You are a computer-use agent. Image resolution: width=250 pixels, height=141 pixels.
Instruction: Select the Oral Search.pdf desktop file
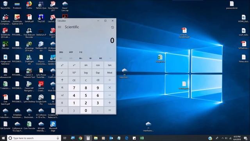[5, 100]
